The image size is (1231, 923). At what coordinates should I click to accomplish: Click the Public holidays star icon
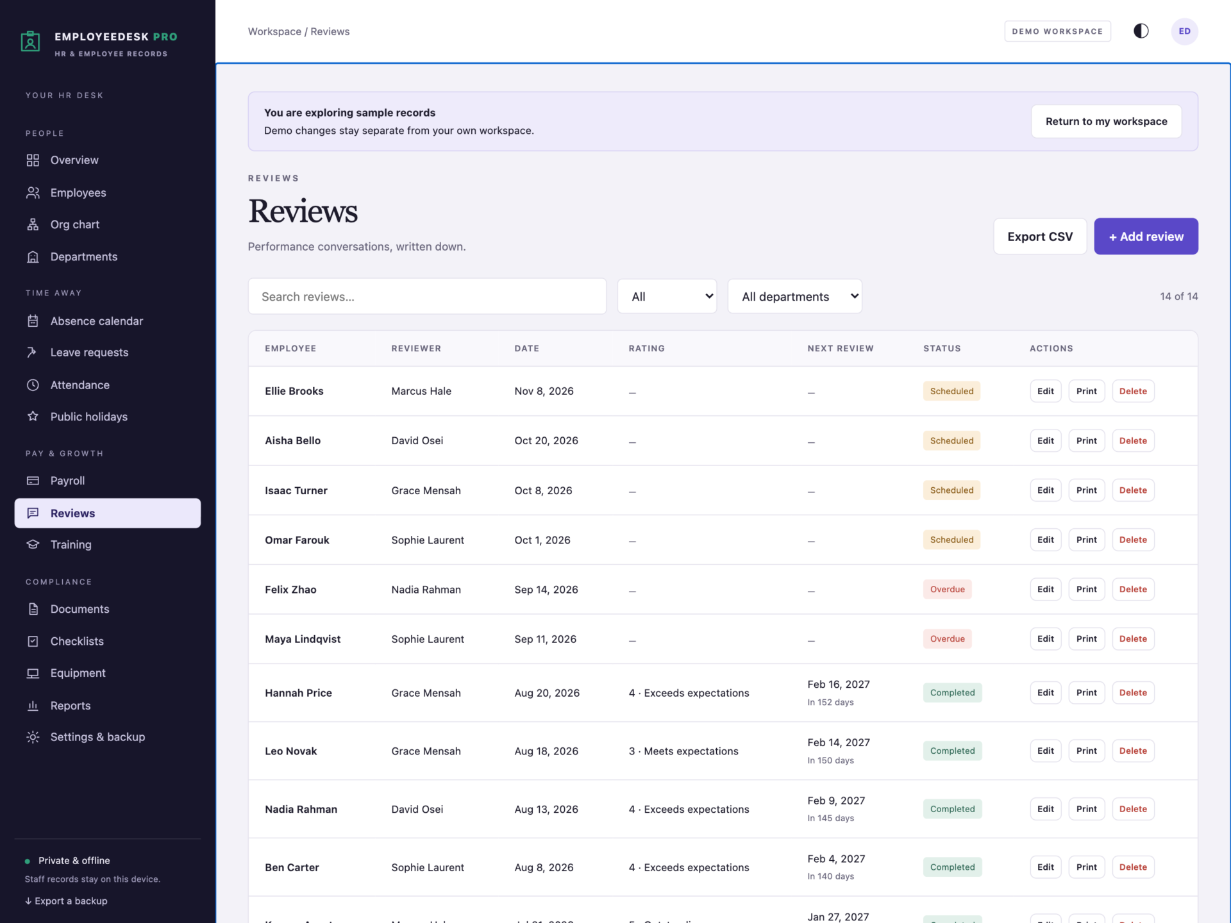point(33,417)
